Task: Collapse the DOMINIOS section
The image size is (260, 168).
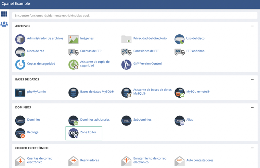Action: pyautogui.click(x=252, y=107)
